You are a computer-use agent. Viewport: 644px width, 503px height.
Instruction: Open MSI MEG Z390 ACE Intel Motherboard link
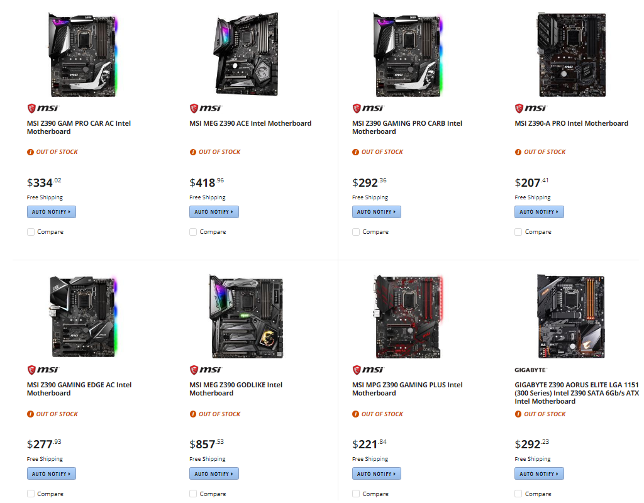coord(250,123)
